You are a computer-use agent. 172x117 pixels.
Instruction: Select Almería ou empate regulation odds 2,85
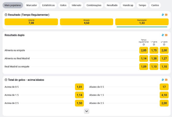144,50
